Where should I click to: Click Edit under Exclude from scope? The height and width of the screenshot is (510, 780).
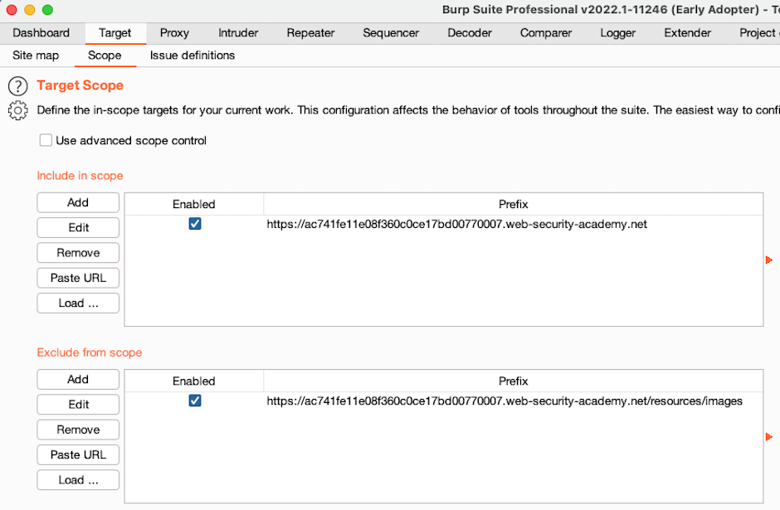point(78,406)
